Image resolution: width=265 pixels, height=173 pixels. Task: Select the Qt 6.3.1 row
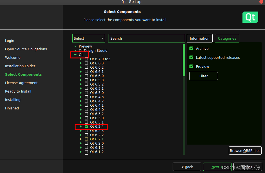click(97, 122)
